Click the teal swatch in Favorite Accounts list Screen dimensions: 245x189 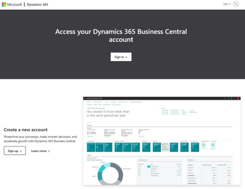click(x=149, y=166)
